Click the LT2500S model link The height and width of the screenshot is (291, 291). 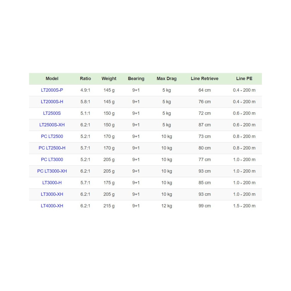coord(52,113)
